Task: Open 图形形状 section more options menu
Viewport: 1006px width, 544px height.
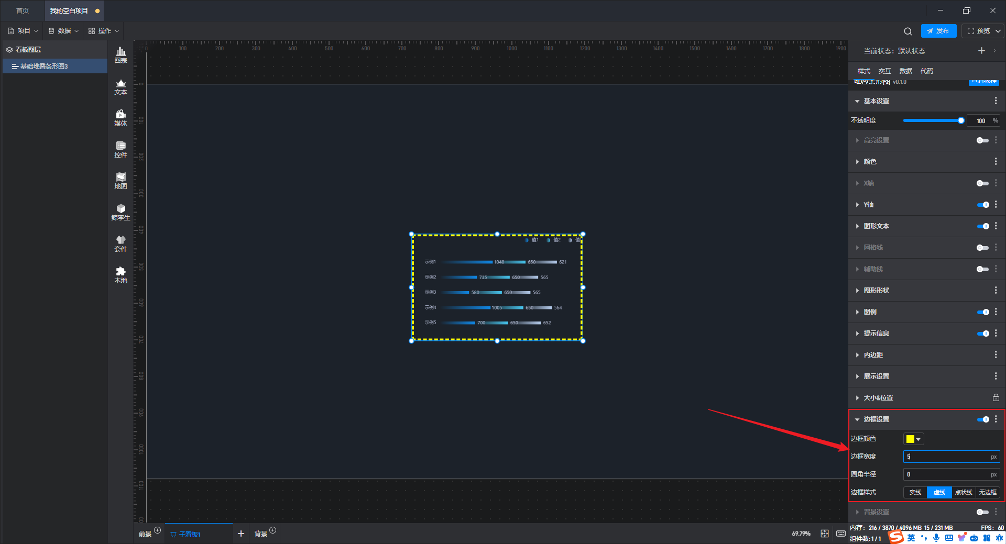Action: pyautogui.click(x=996, y=290)
